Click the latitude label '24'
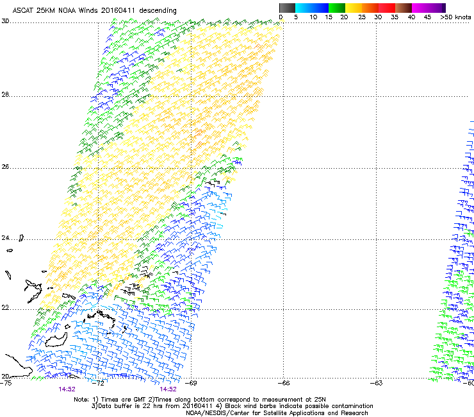Screen dimensions: 474x417 pyautogui.click(x=5, y=238)
